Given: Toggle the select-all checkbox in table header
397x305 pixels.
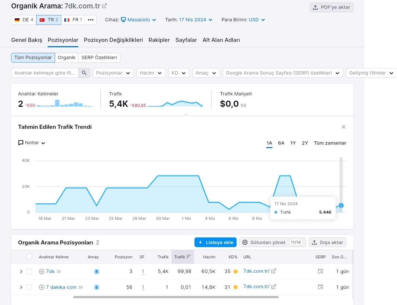Looking at the screenshot, I should pyautogui.click(x=29, y=257).
